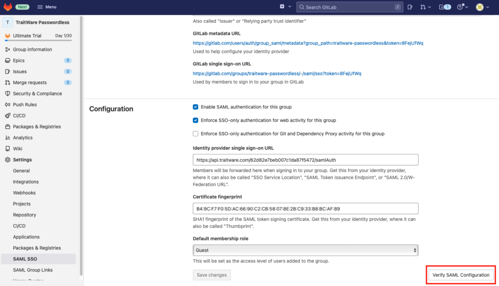Click the Wiki book icon

(8, 149)
